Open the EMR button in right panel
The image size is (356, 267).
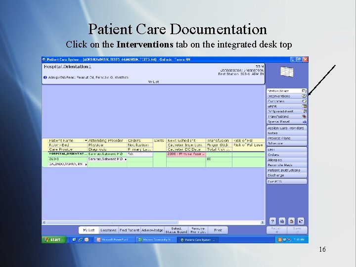pos(286,150)
